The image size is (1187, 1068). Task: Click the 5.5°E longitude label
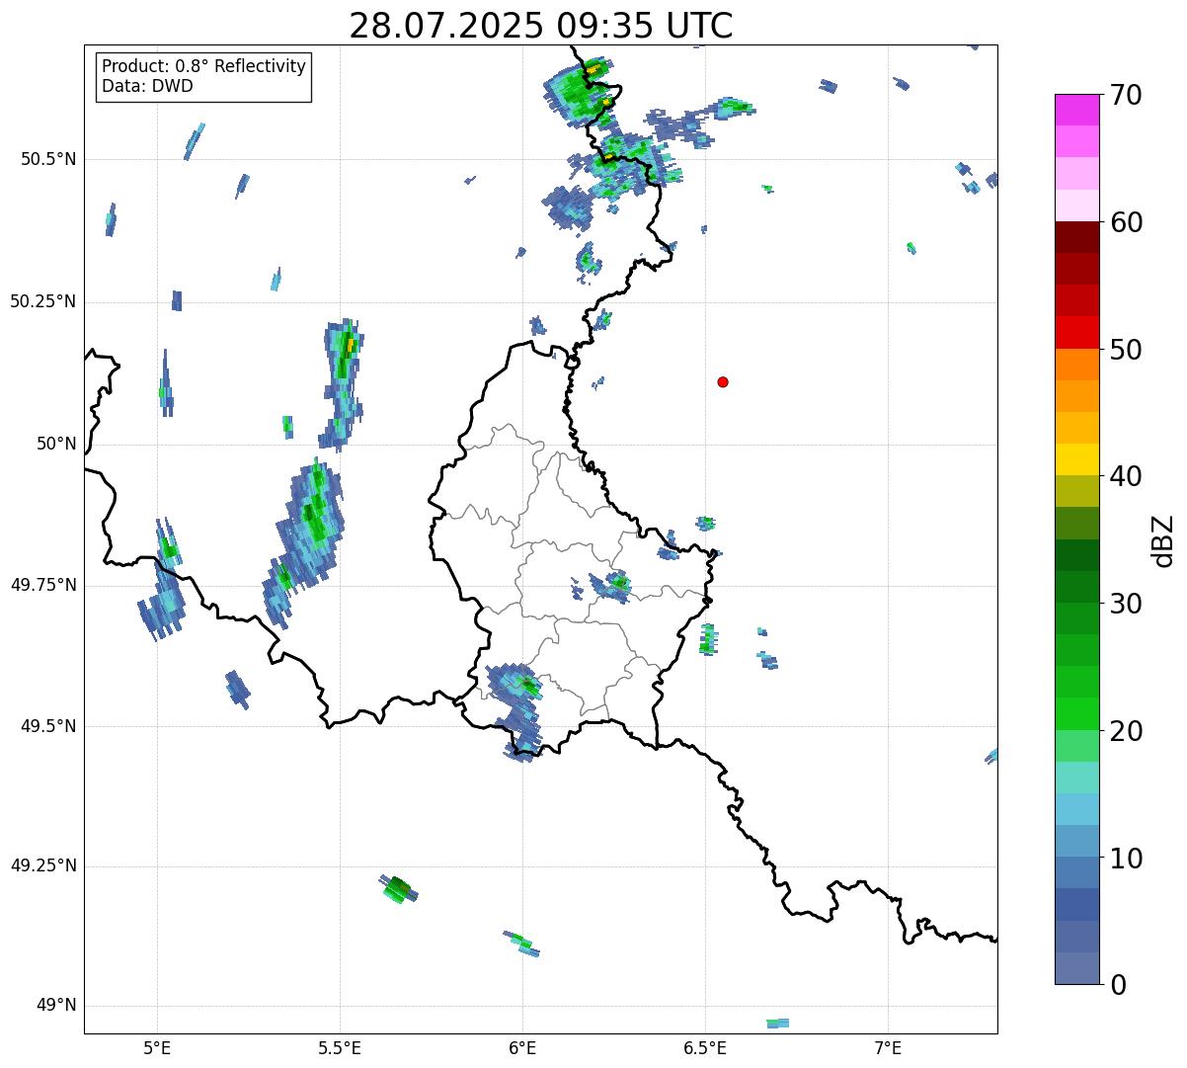point(340,1047)
